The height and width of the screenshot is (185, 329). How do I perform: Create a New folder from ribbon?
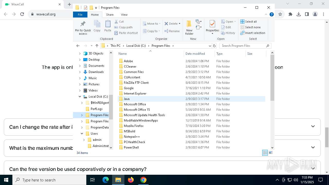pos(189,28)
